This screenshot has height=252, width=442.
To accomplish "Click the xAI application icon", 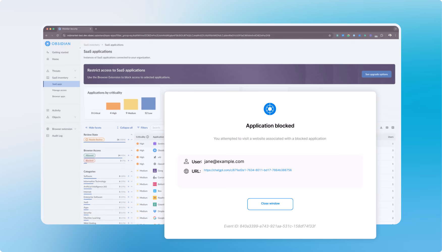I will point(155,157).
